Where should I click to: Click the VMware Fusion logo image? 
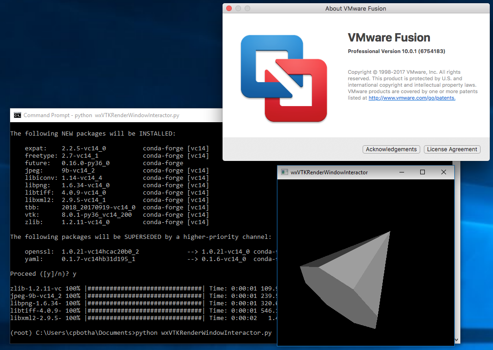click(x=284, y=78)
